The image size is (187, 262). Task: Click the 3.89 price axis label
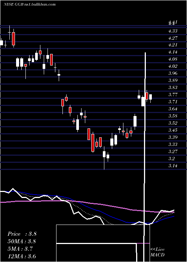point(173,80)
